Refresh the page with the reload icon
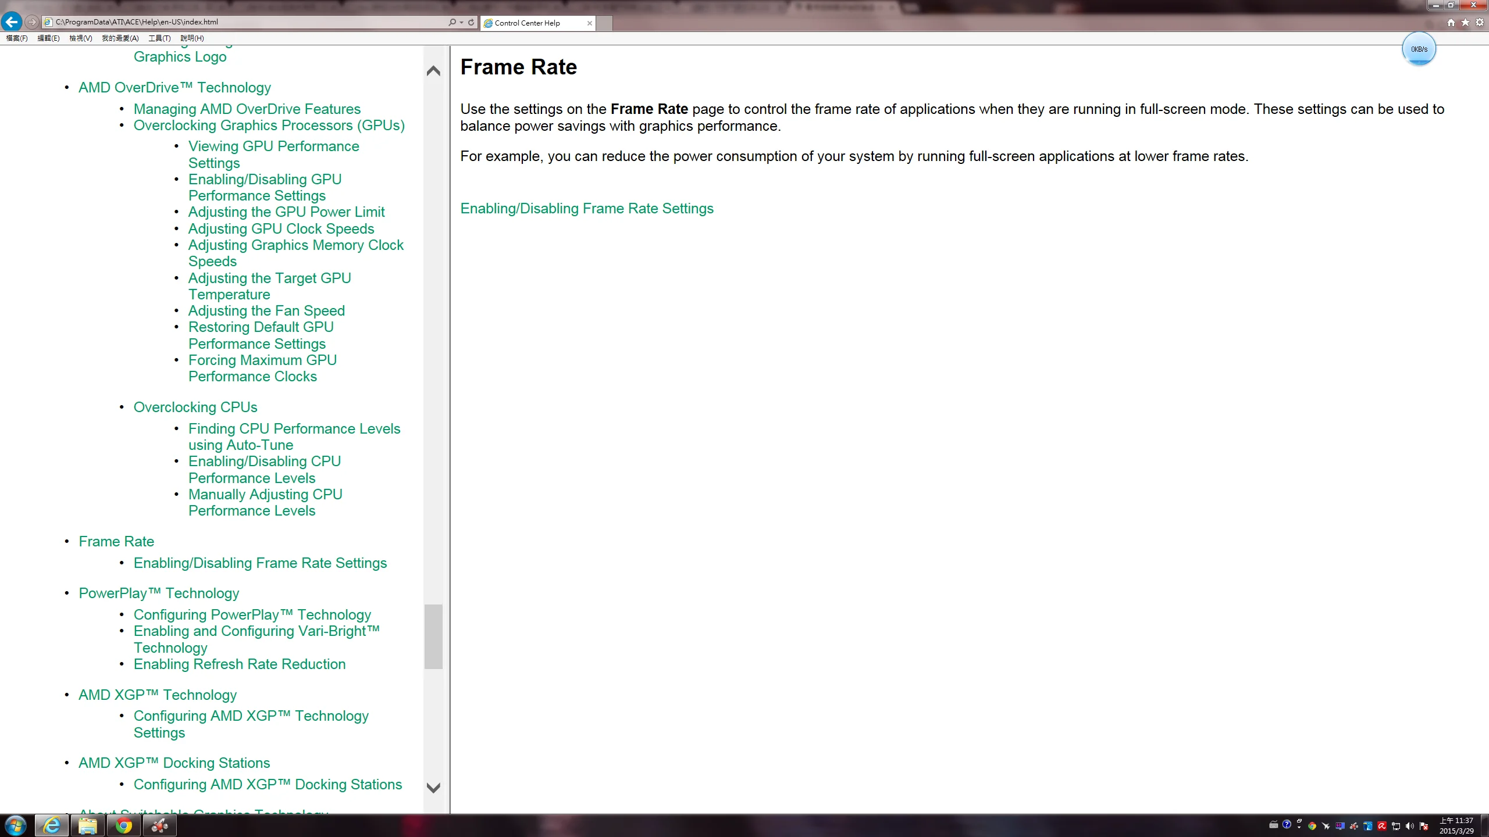 point(471,22)
